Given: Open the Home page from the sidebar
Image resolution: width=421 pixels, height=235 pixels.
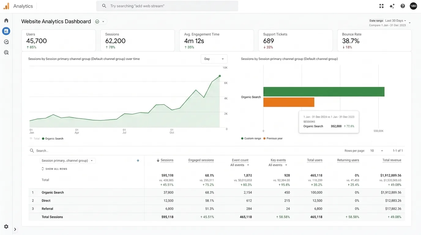Looking at the screenshot, I should pyautogui.click(x=6, y=21).
